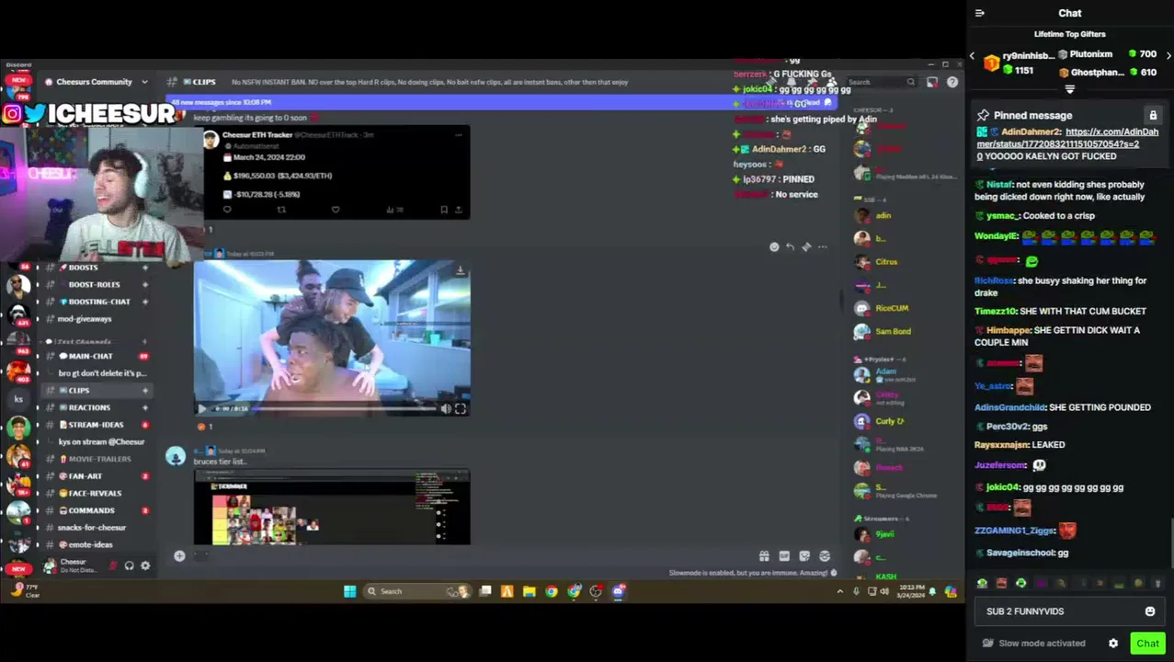Open chat settings gear icon
This screenshot has height=662, width=1174.
[x=1113, y=644]
